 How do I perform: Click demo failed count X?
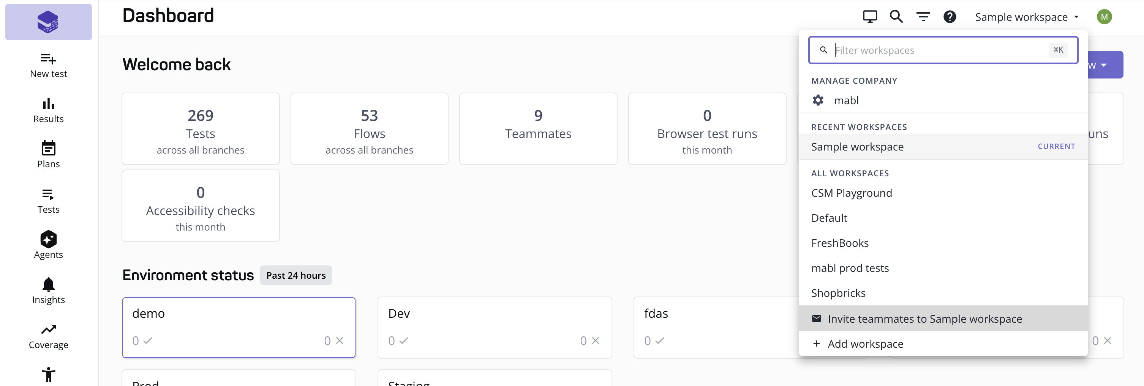[334, 340]
